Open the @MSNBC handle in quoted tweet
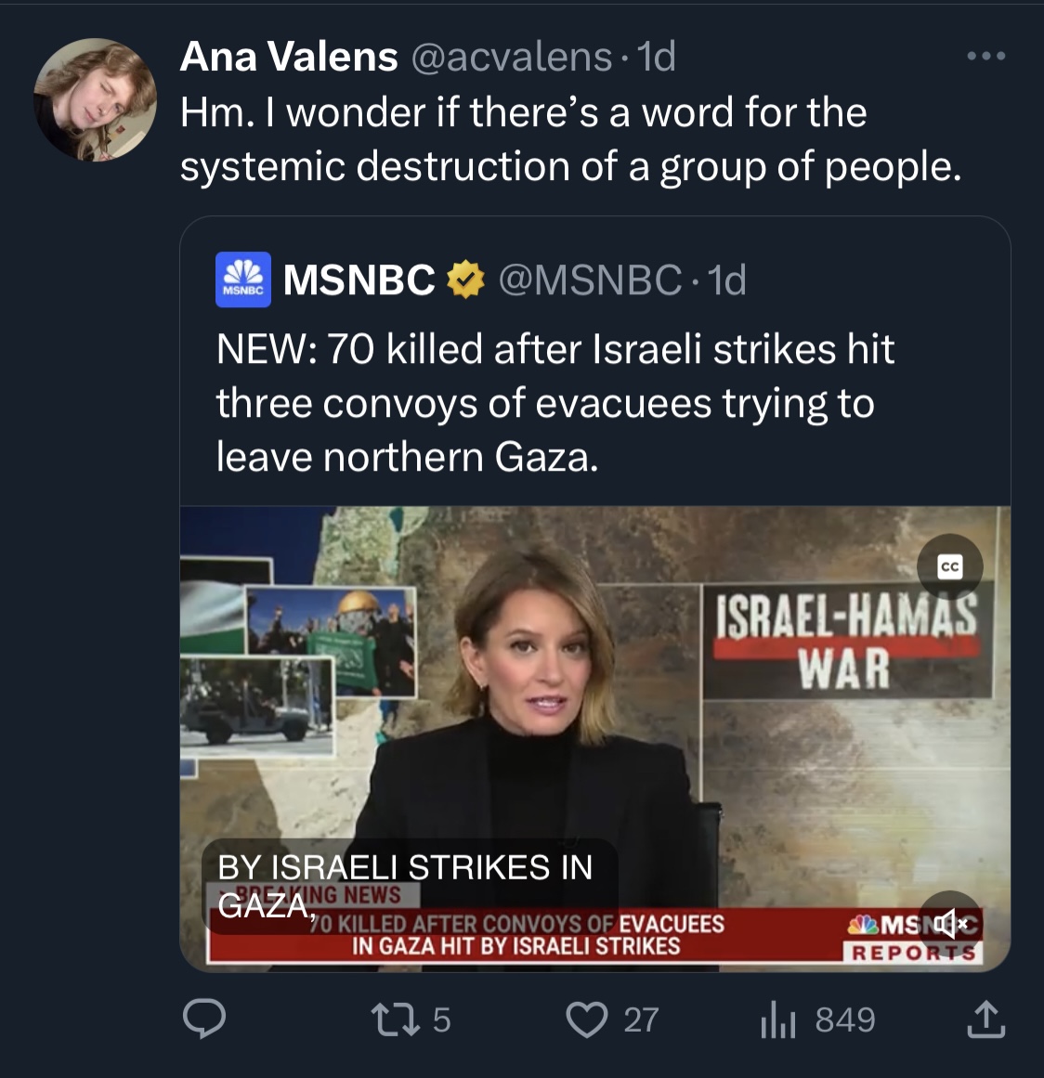 click(x=590, y=279)
